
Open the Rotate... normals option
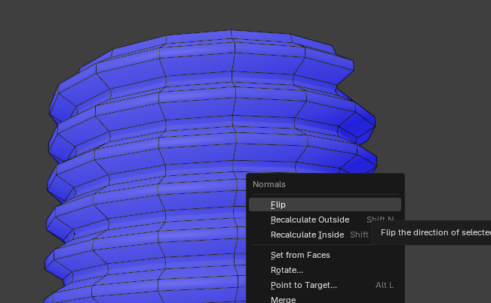click(x=325, y=270)
